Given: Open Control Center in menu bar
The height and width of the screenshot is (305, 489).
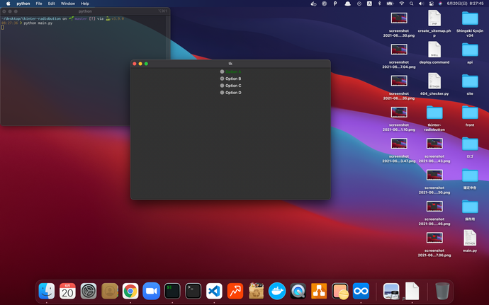Looking at the screenshot, I should click(432, 4).
